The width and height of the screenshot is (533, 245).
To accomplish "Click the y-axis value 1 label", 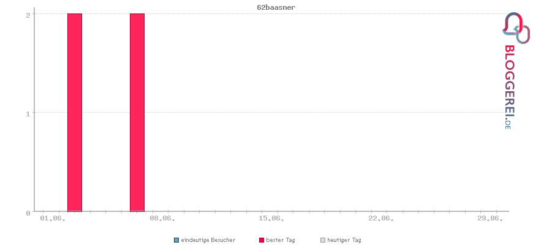I will click(28, 113).
